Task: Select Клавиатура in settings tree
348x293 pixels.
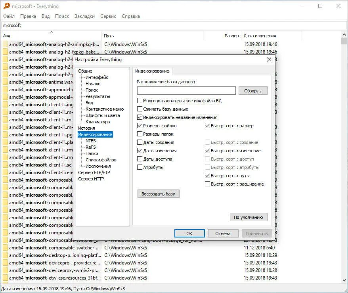Action: coord(98,122)
